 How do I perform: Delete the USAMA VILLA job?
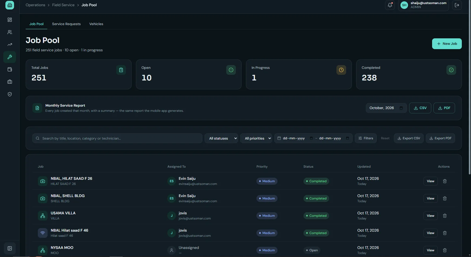click(x=445, y=216)
